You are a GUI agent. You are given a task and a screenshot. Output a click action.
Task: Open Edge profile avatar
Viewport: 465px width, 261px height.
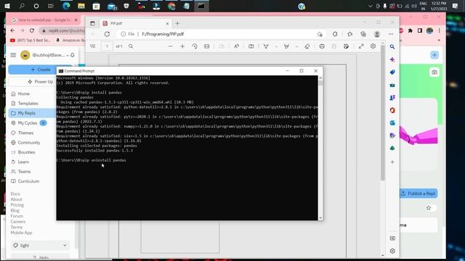click(377, 34)
